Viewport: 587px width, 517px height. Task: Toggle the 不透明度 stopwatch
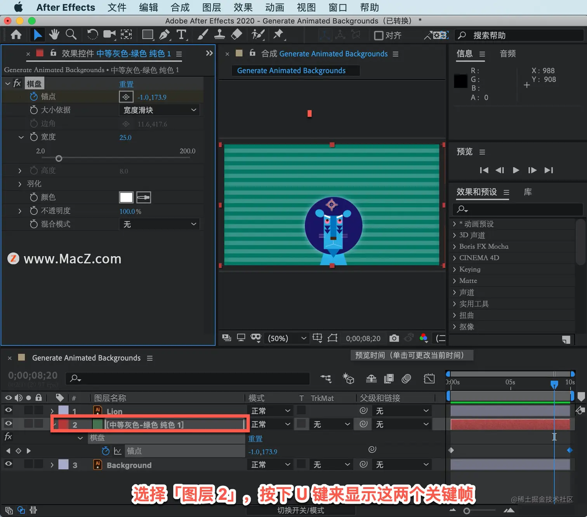coord(34,211)
